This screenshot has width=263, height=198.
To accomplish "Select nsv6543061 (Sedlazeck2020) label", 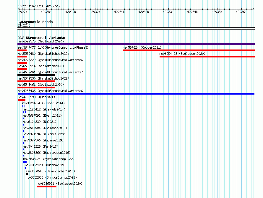I will click(41, 85).
